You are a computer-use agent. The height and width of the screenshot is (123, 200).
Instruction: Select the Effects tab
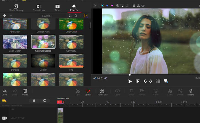tap(74, 8)
